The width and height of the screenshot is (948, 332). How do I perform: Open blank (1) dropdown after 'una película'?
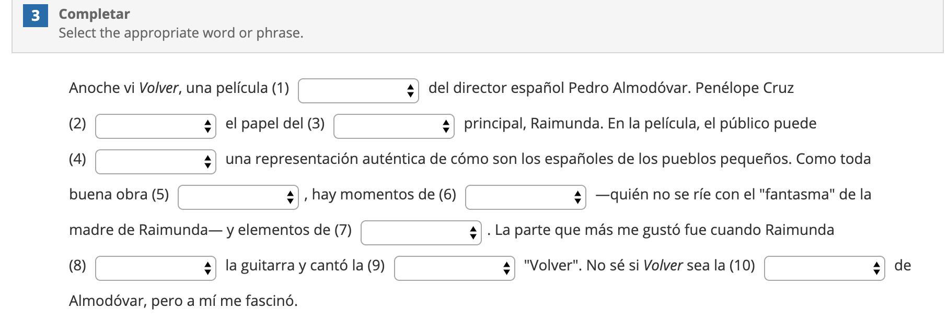(358, 91)
